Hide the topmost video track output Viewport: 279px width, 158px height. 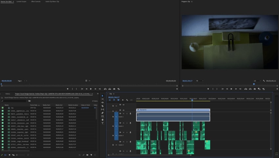coord(123,105)
